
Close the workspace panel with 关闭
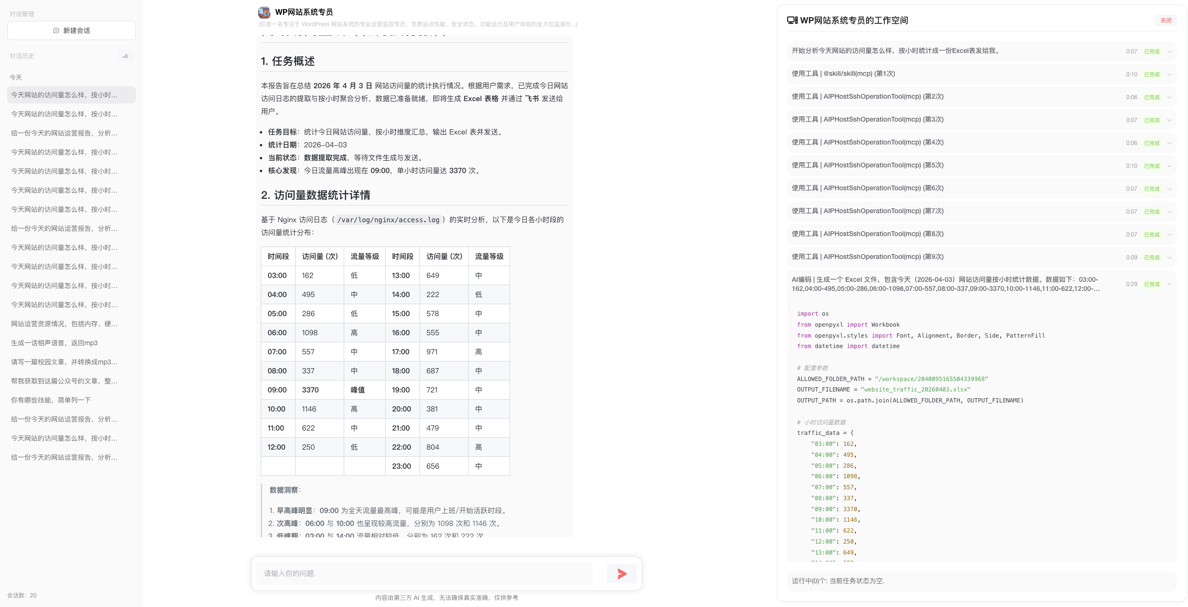pos(1166,21)
